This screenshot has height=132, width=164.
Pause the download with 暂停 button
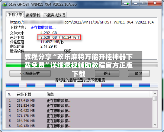tap(107, 74)
